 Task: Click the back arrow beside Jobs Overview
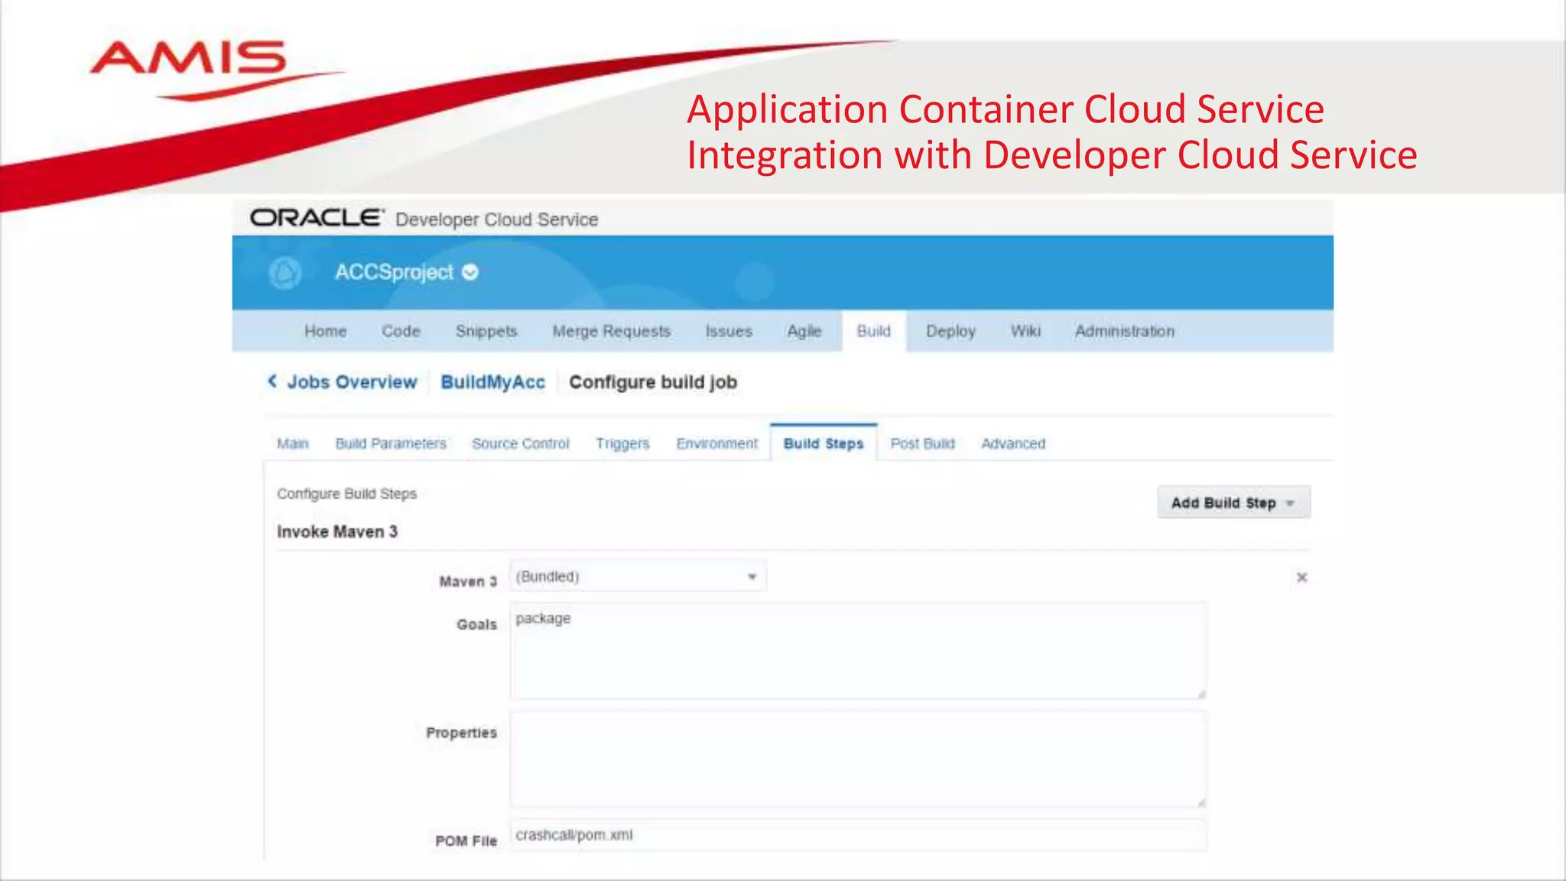[272, 381]
